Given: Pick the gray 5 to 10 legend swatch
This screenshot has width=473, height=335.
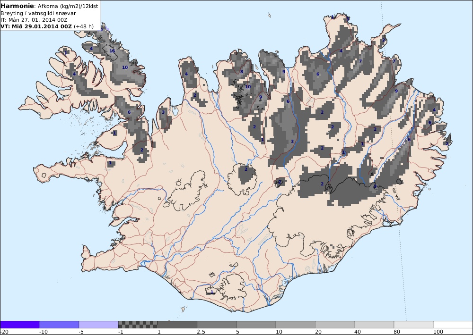Looking at the screenshot, I should [256, 325].
